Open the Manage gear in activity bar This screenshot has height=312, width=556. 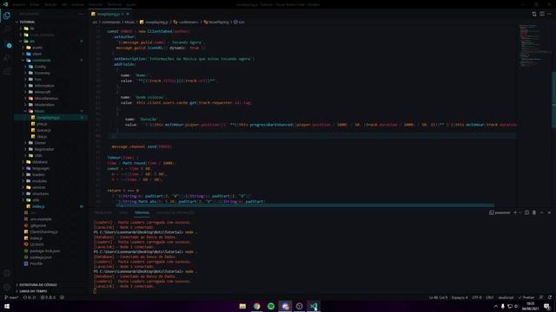tap(7, 287)
